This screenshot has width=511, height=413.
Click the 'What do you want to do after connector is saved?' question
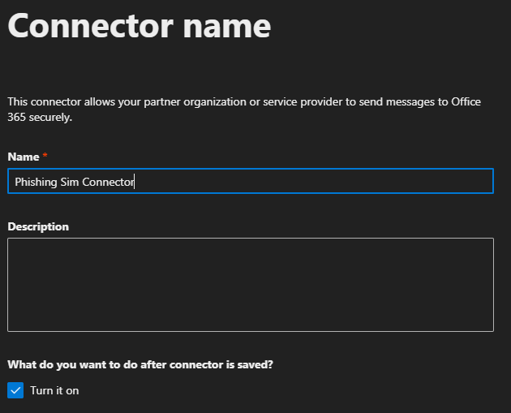(x=140, y=364)
